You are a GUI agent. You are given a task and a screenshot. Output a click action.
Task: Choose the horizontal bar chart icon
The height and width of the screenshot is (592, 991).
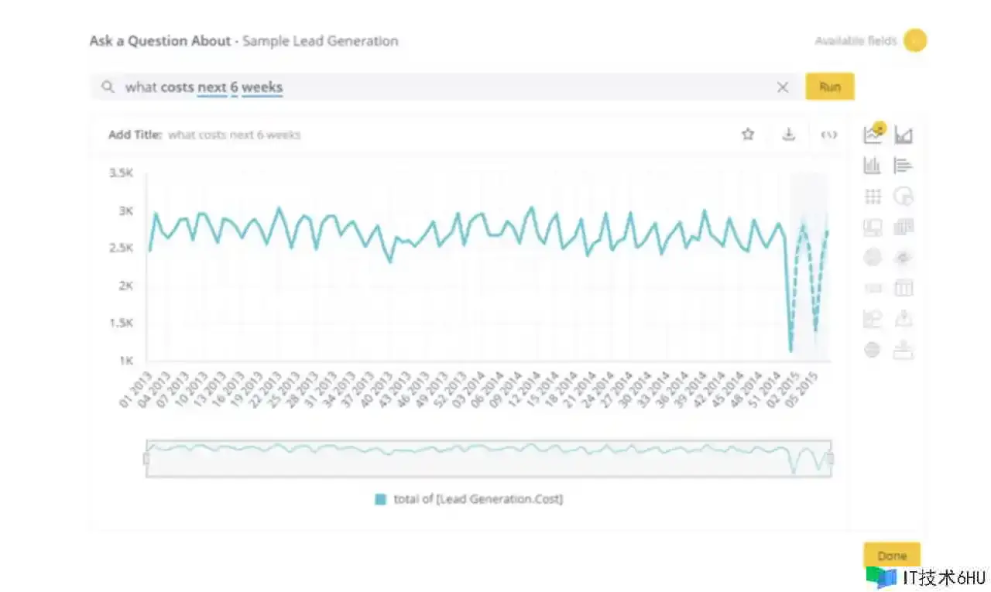[x=904, y=166]
